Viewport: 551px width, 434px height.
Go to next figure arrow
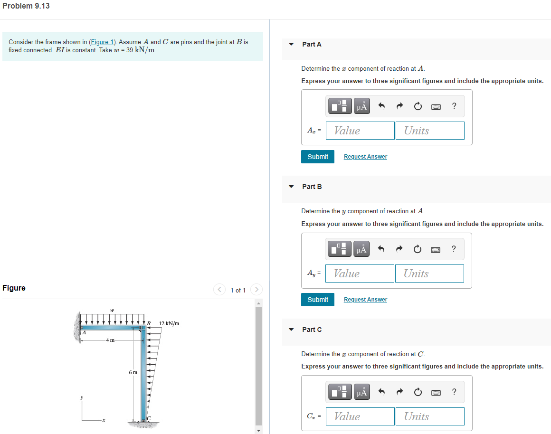(256, 290)
